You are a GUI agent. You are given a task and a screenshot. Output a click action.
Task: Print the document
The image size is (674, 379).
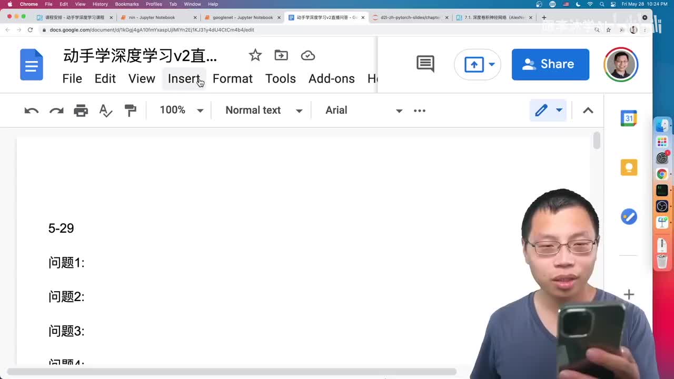[81, 111]
